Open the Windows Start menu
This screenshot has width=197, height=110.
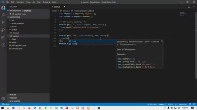2,108
